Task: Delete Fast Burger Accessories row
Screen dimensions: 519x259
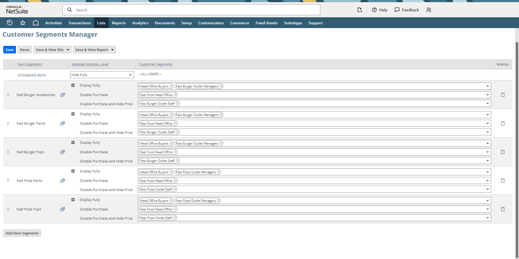Action: coord(503,95)
